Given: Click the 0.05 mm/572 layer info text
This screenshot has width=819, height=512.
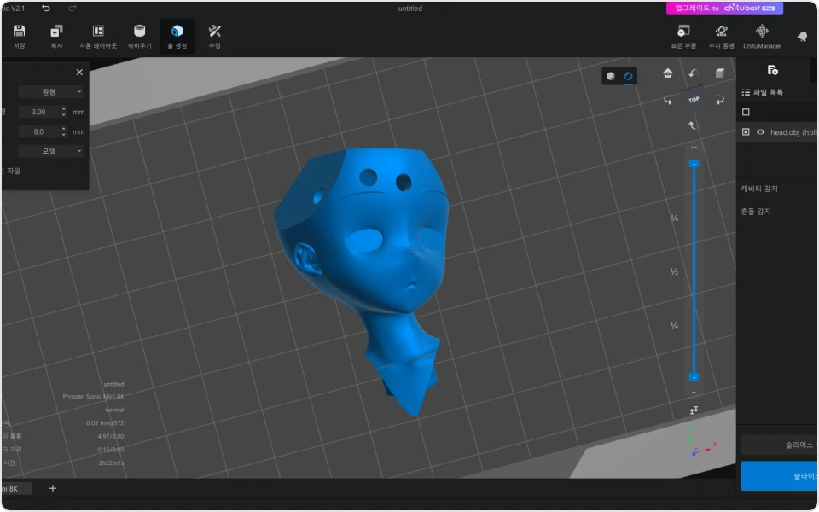Looking at the screenshot, I should tap(105, 422).
